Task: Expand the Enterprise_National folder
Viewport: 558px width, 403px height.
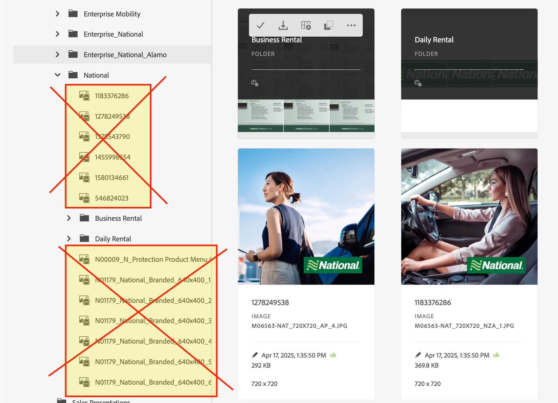Action: click(x=58, y=34)
